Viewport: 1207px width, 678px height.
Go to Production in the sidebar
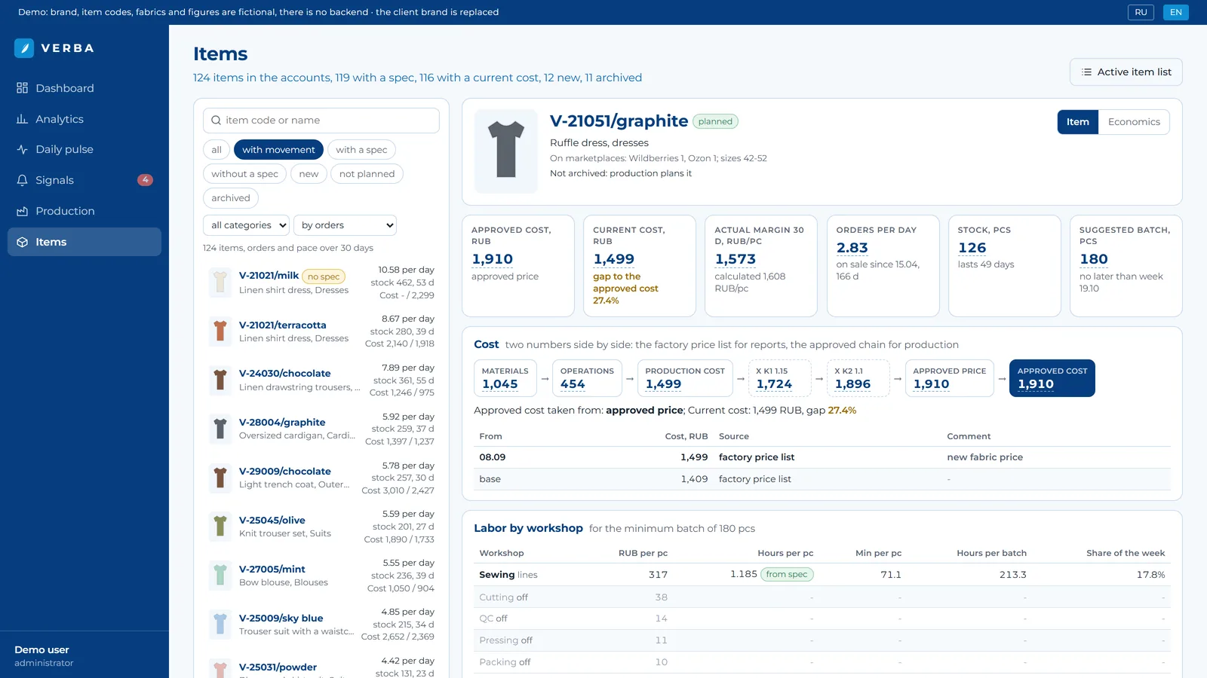[x=84, y=211]
